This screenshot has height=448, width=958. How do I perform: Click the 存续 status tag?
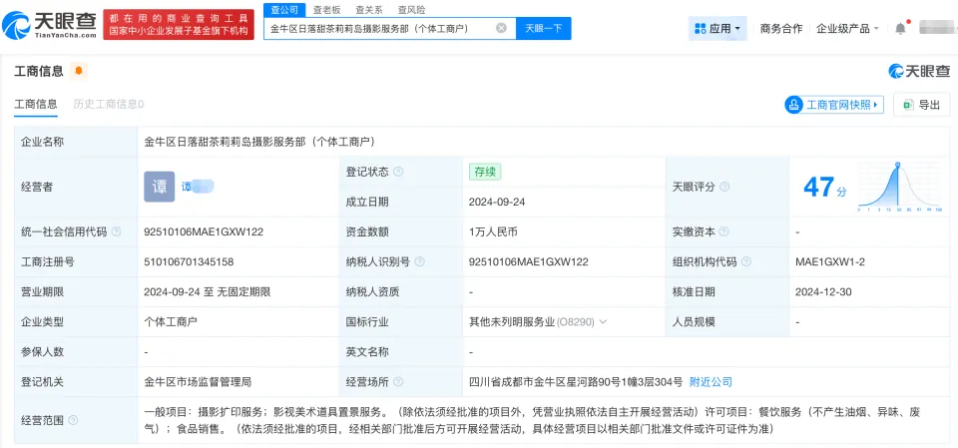click(x=485, y=172)
